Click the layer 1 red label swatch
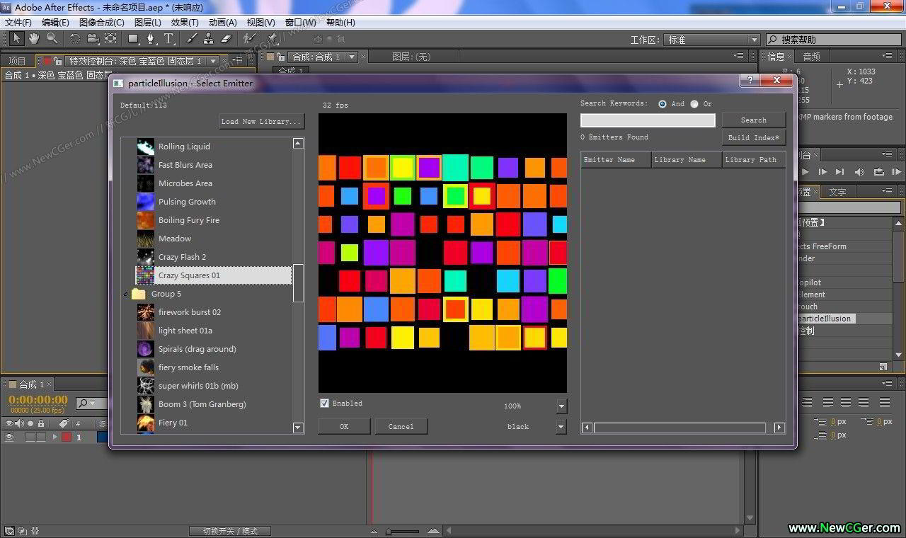The width and height of the screenshot is (906, 538). [x=66, y=437]
